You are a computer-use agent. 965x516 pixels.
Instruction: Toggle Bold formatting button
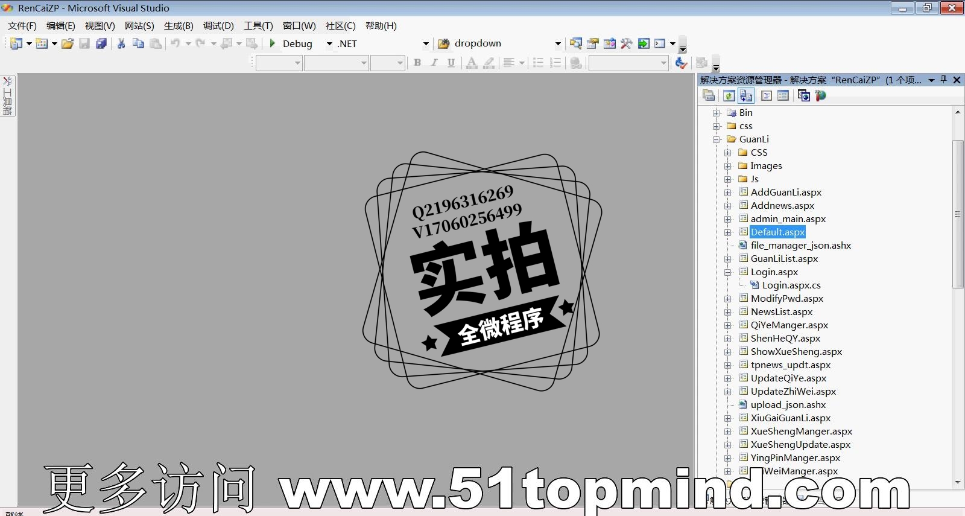point(417,63)
